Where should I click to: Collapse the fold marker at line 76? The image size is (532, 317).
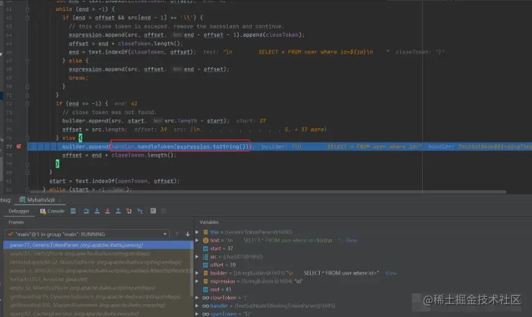click(27, 138)
